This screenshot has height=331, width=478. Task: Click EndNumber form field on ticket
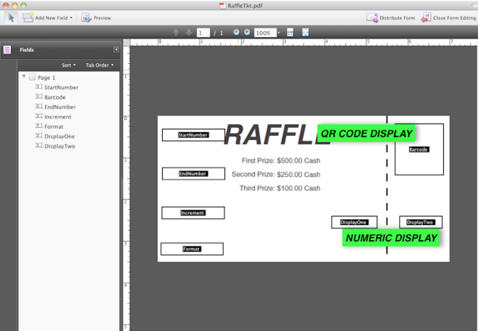[194, 174]
